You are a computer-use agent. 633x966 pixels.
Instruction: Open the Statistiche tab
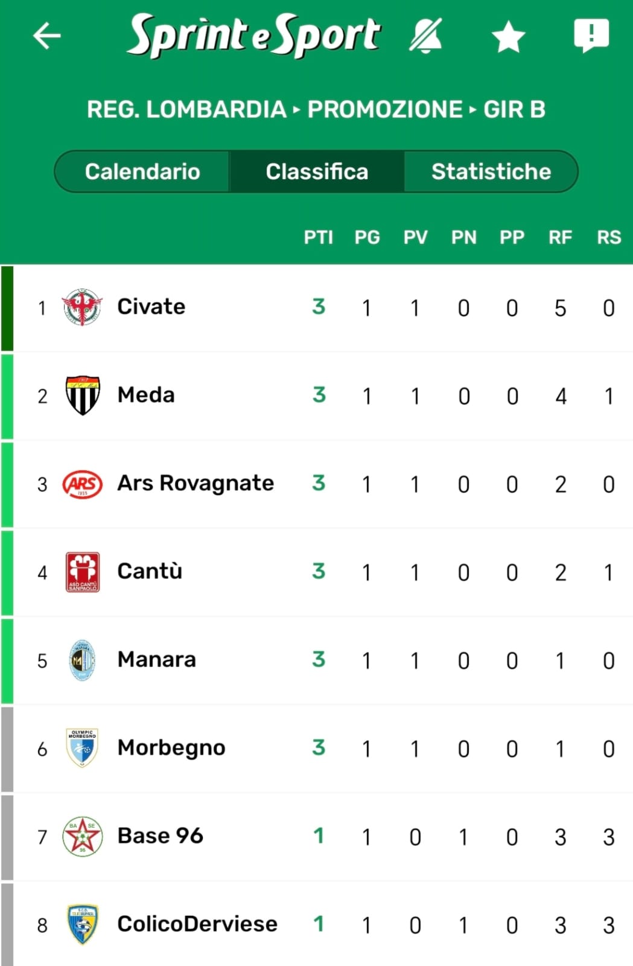point(491,171)
